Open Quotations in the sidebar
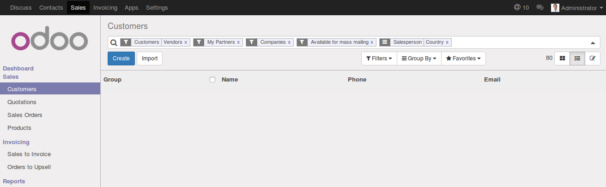The width and height of the screenshot is (606, 187). (x=22, y=102)
